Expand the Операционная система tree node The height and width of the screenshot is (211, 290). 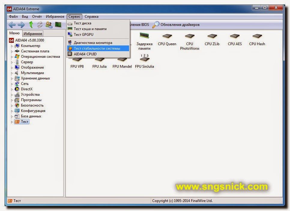12,57
